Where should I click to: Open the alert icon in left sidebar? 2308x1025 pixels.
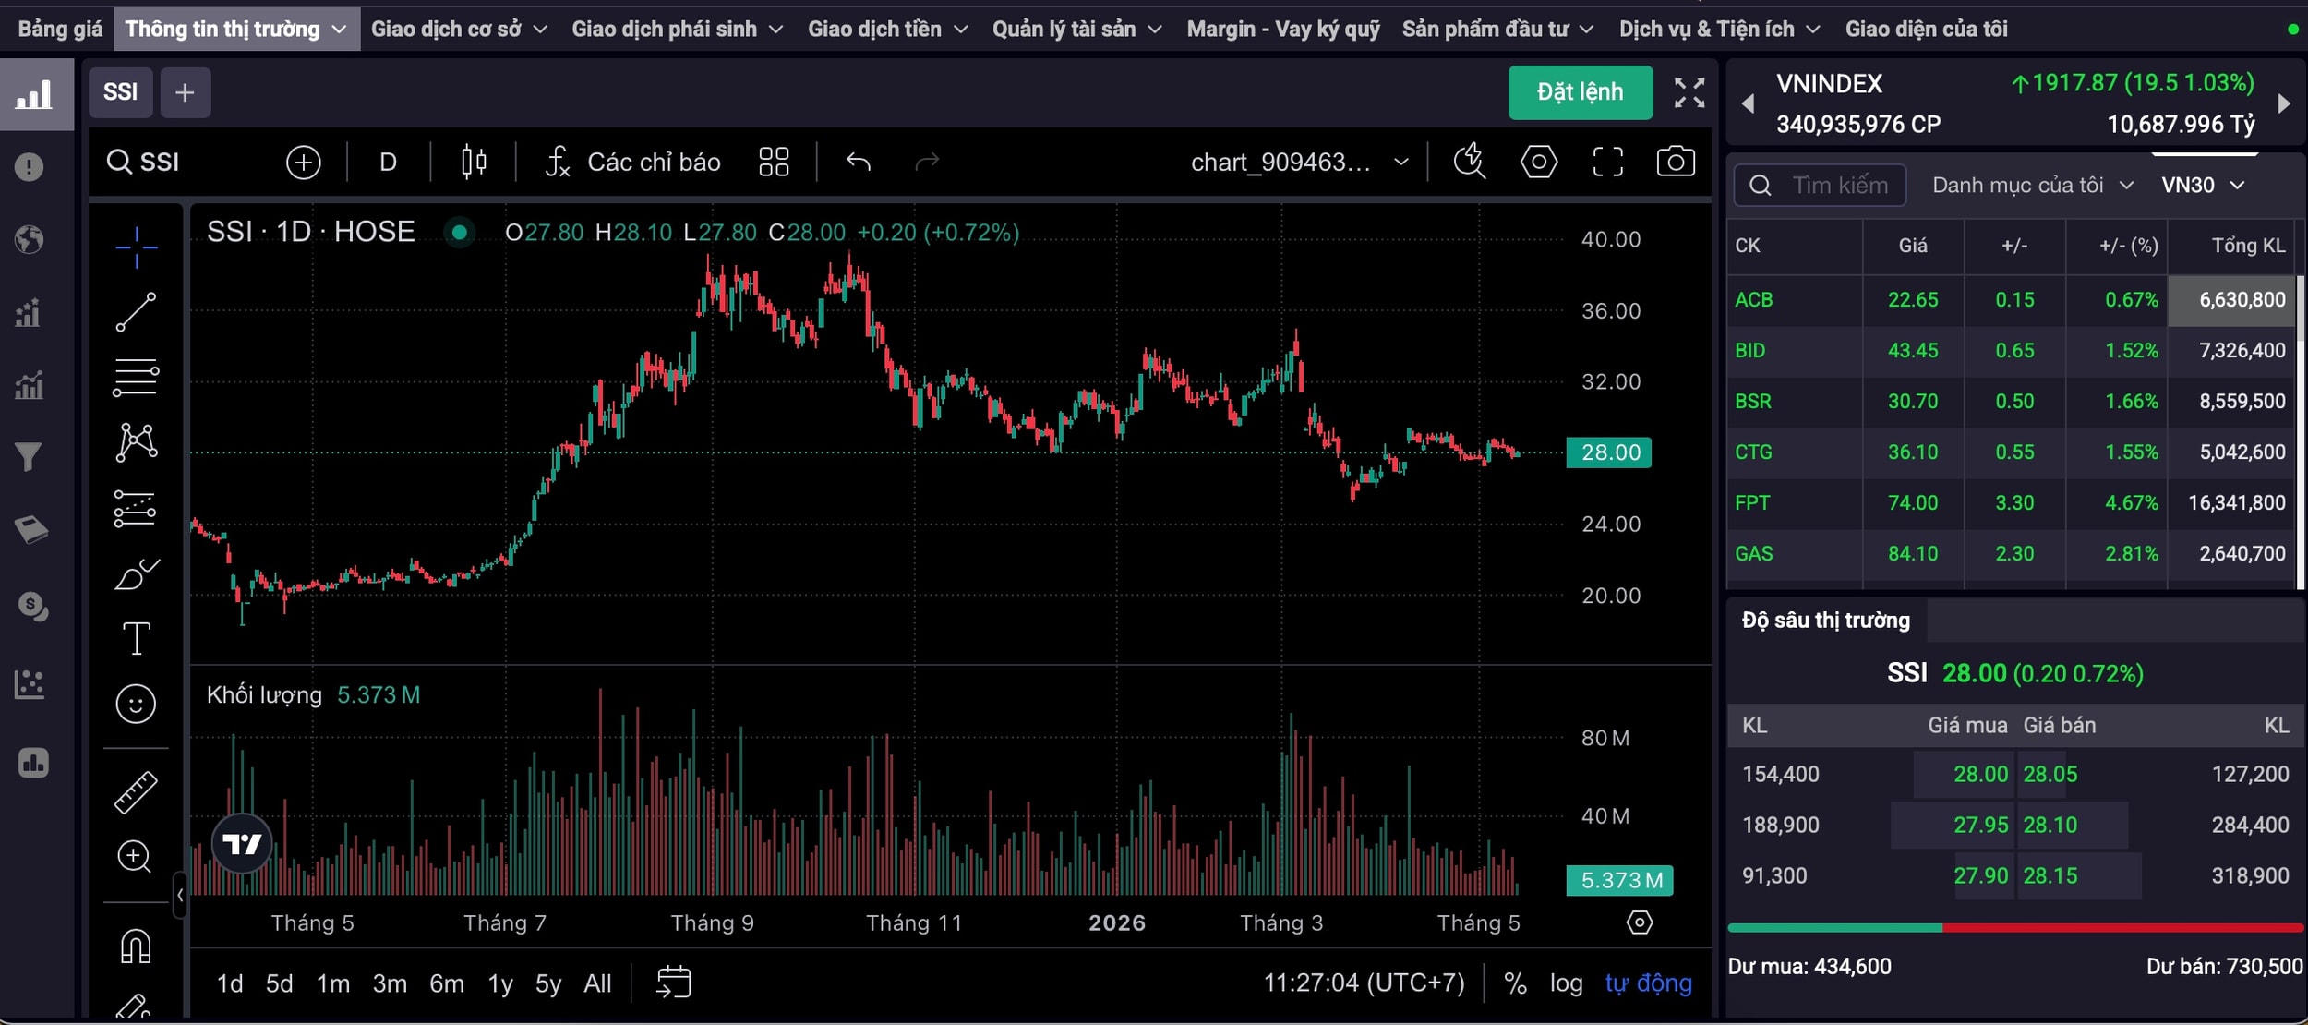click(x=30, y=167)
